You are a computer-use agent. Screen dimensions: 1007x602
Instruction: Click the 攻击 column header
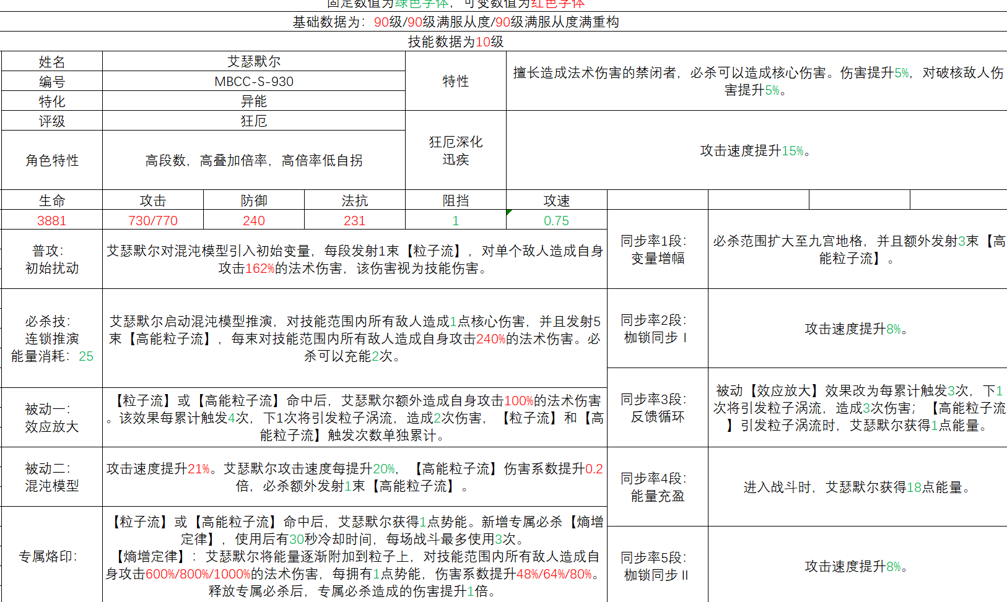coord(153,200)
